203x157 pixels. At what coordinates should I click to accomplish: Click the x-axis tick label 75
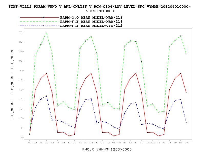(x=169, y=143)
